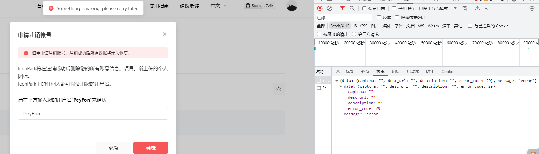Viewport: 539px width, 154px height.
Task: Collapse the root JSON object
Action: [337, 81]
